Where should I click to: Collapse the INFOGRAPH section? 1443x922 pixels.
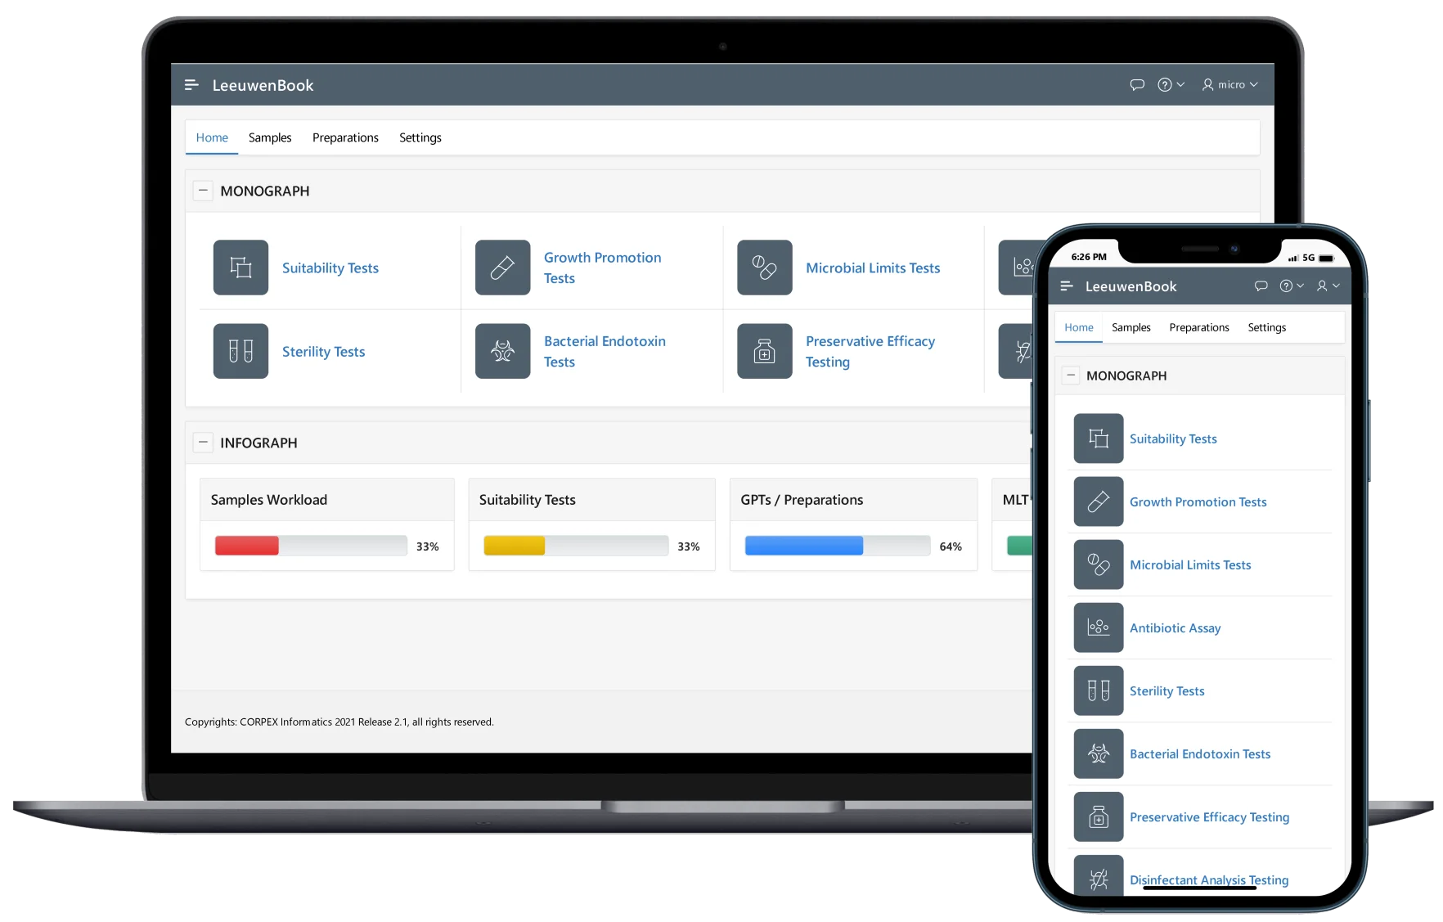[203, 442]
